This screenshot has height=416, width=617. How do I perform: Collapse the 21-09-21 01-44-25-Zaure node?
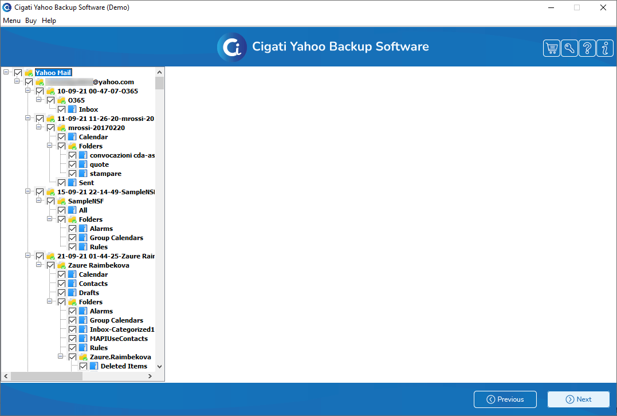pyautogui.click(x=27, y=256)
